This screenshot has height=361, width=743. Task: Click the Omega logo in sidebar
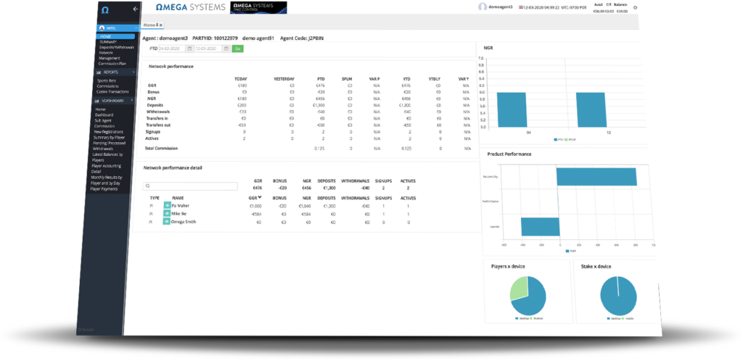[105, 9]
